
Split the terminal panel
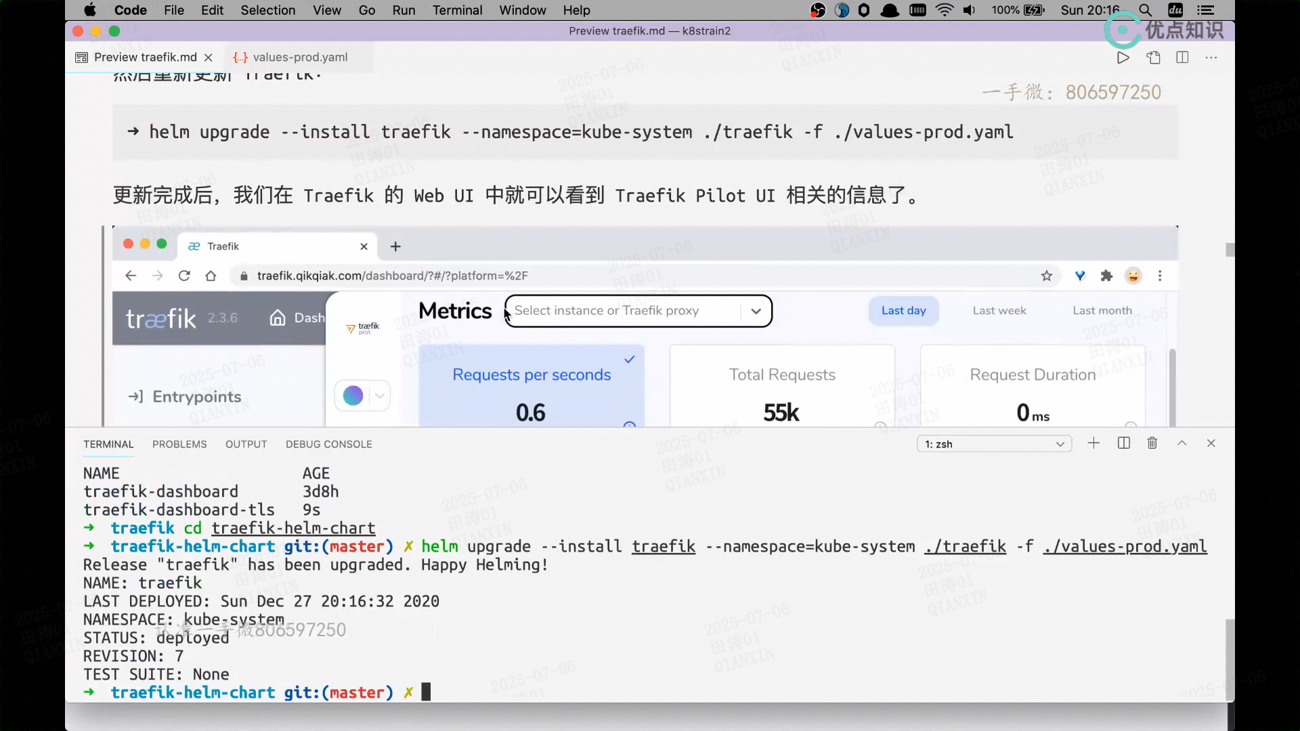(x=1124, y=443)
